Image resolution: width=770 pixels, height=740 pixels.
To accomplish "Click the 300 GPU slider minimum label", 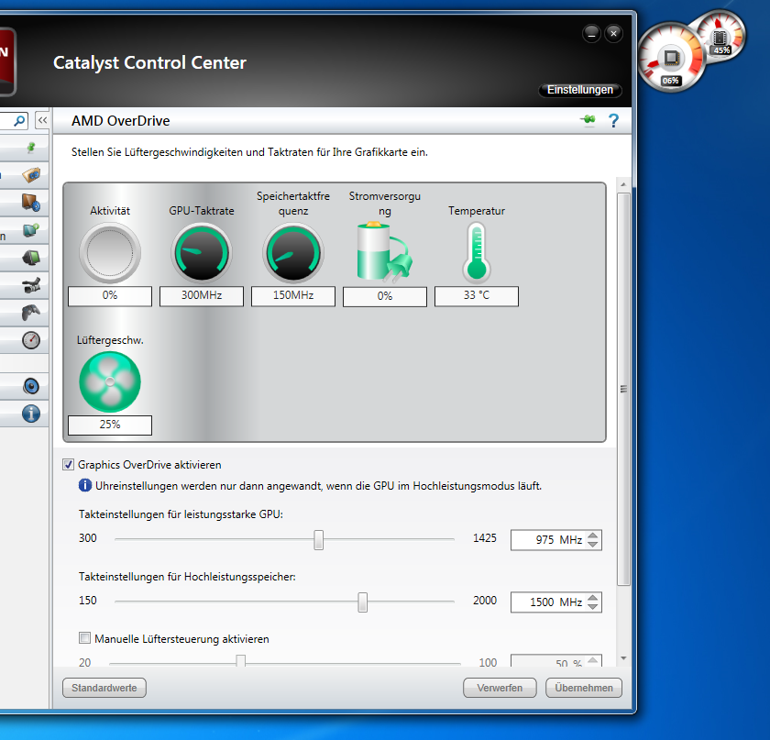I will [88, 538].
